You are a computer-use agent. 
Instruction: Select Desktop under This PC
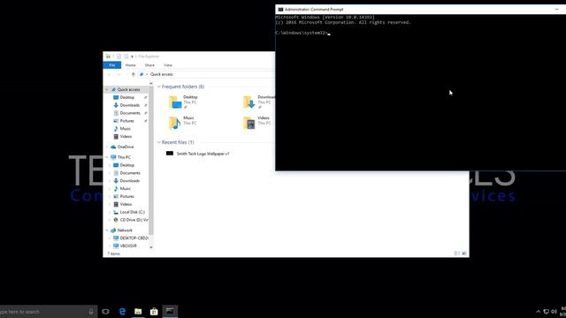click(126, 165)
